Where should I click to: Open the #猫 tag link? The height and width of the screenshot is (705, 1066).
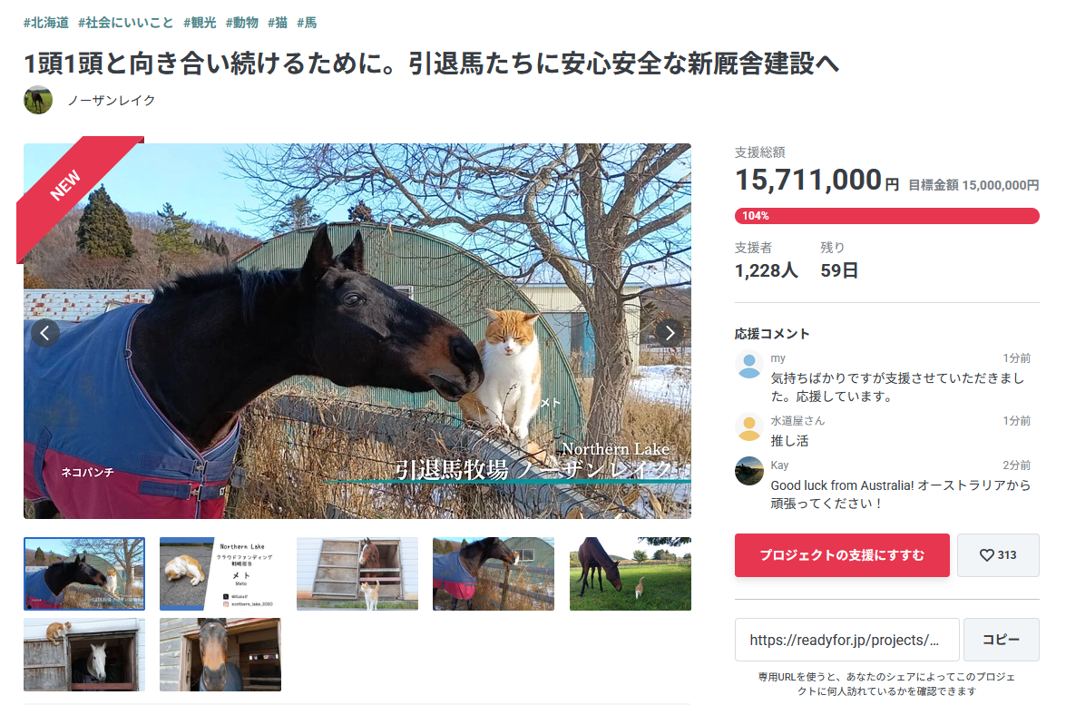278,23
